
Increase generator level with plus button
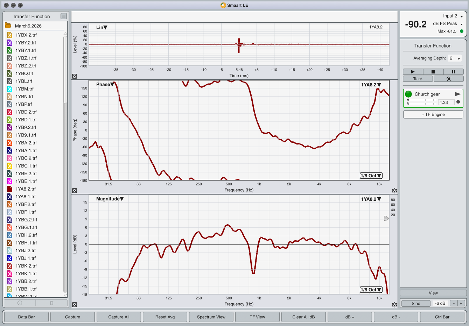click(x=461, y=303)
